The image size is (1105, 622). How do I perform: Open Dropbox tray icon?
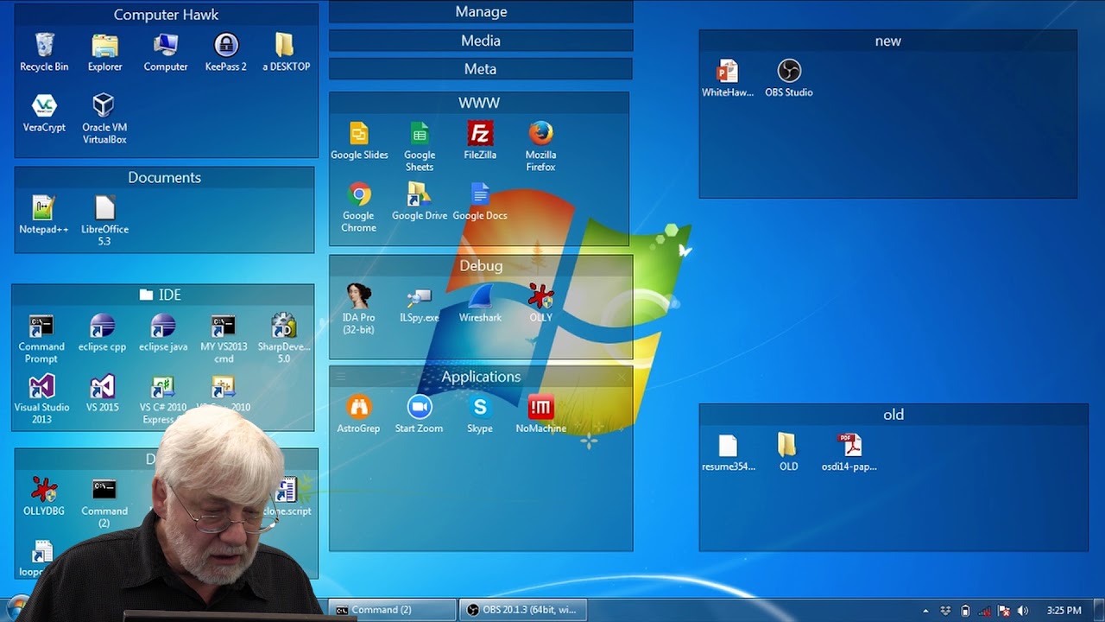946,611
